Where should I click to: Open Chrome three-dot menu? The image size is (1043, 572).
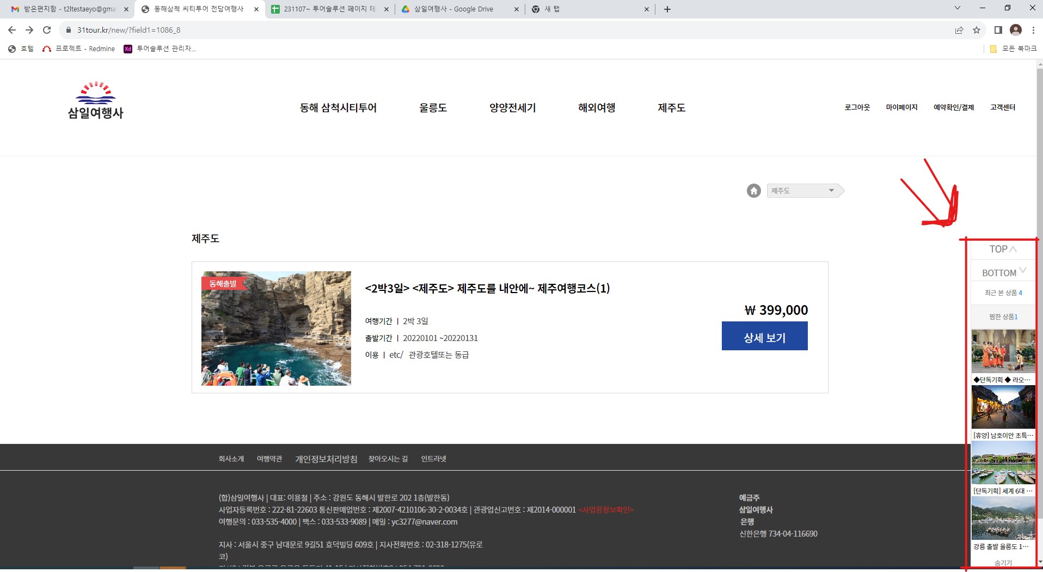1033,30
